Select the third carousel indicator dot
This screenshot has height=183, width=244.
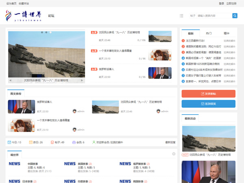tap(50, 33)
